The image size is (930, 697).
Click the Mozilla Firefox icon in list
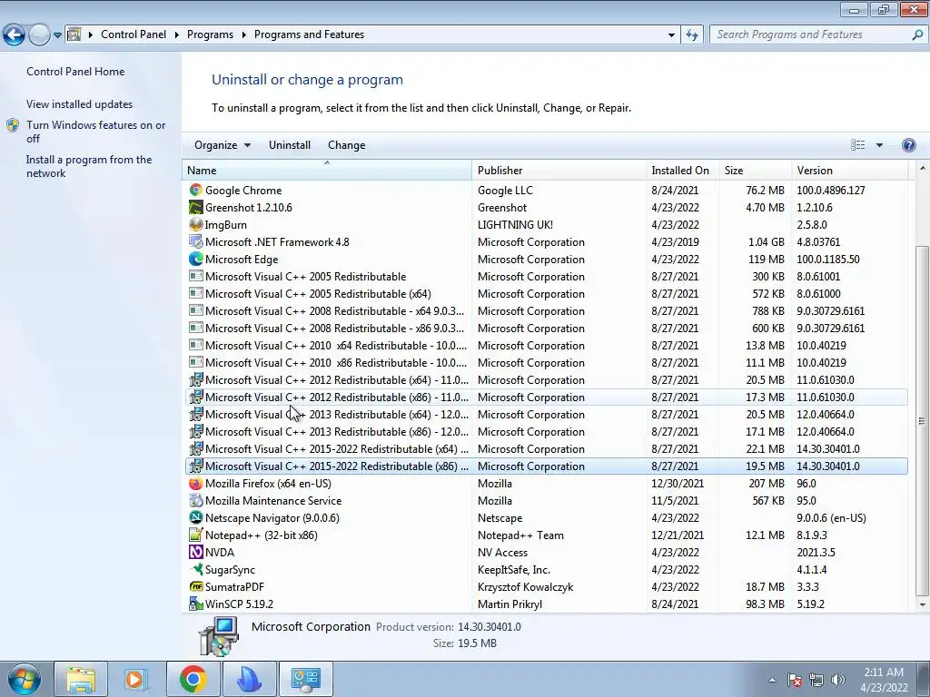click(196, 484)
